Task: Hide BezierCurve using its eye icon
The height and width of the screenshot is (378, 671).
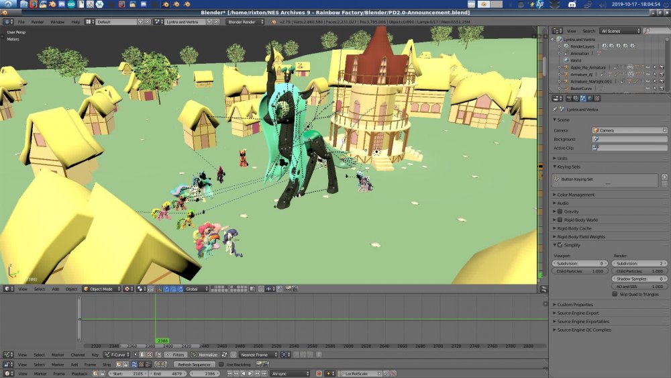Action: 648,88
